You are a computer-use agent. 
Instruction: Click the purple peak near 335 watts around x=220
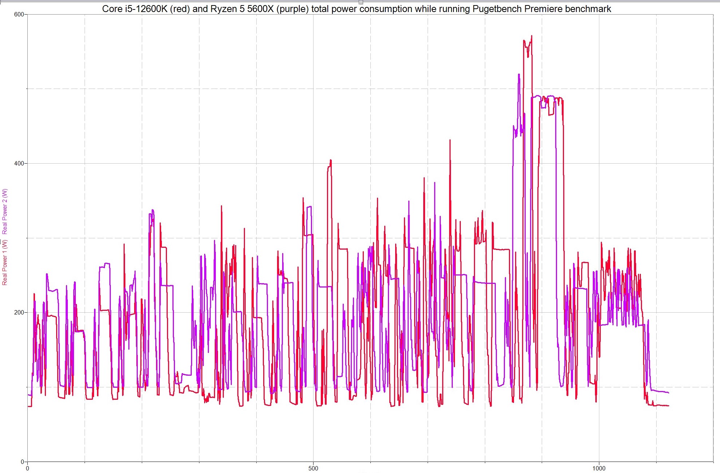[x=152, y=211]
